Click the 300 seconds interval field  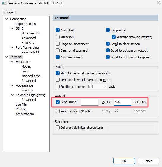pyautogui.click(x=122, y=102)
